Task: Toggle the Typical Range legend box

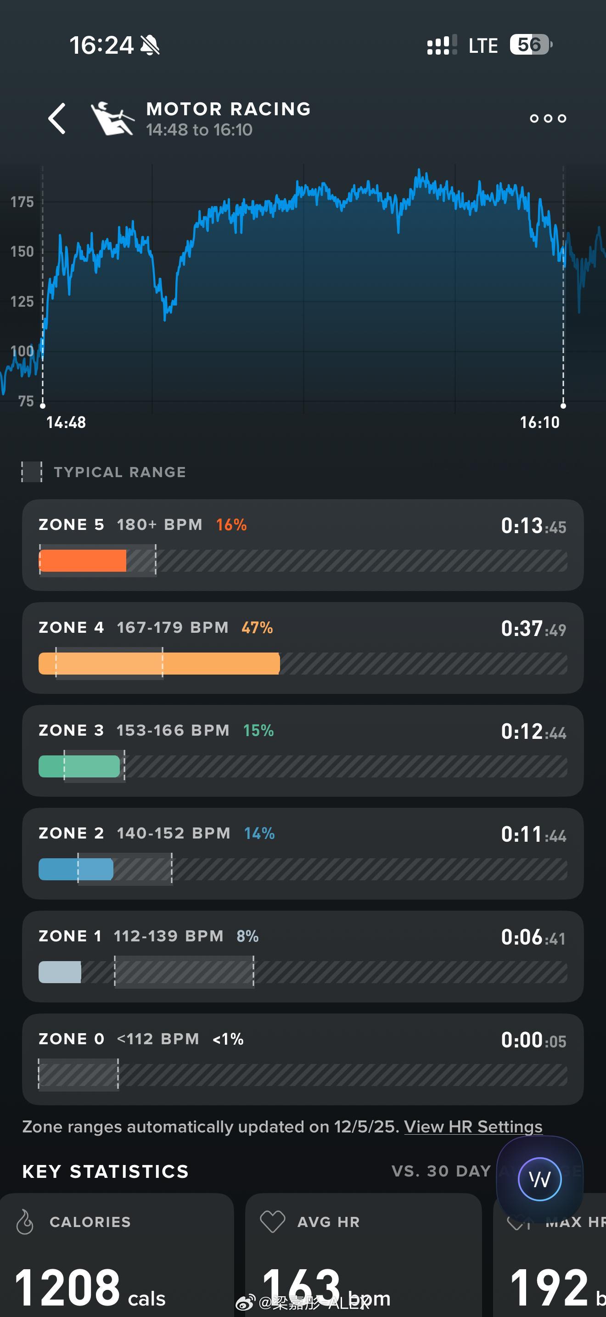Action: [x=32, y=472]
